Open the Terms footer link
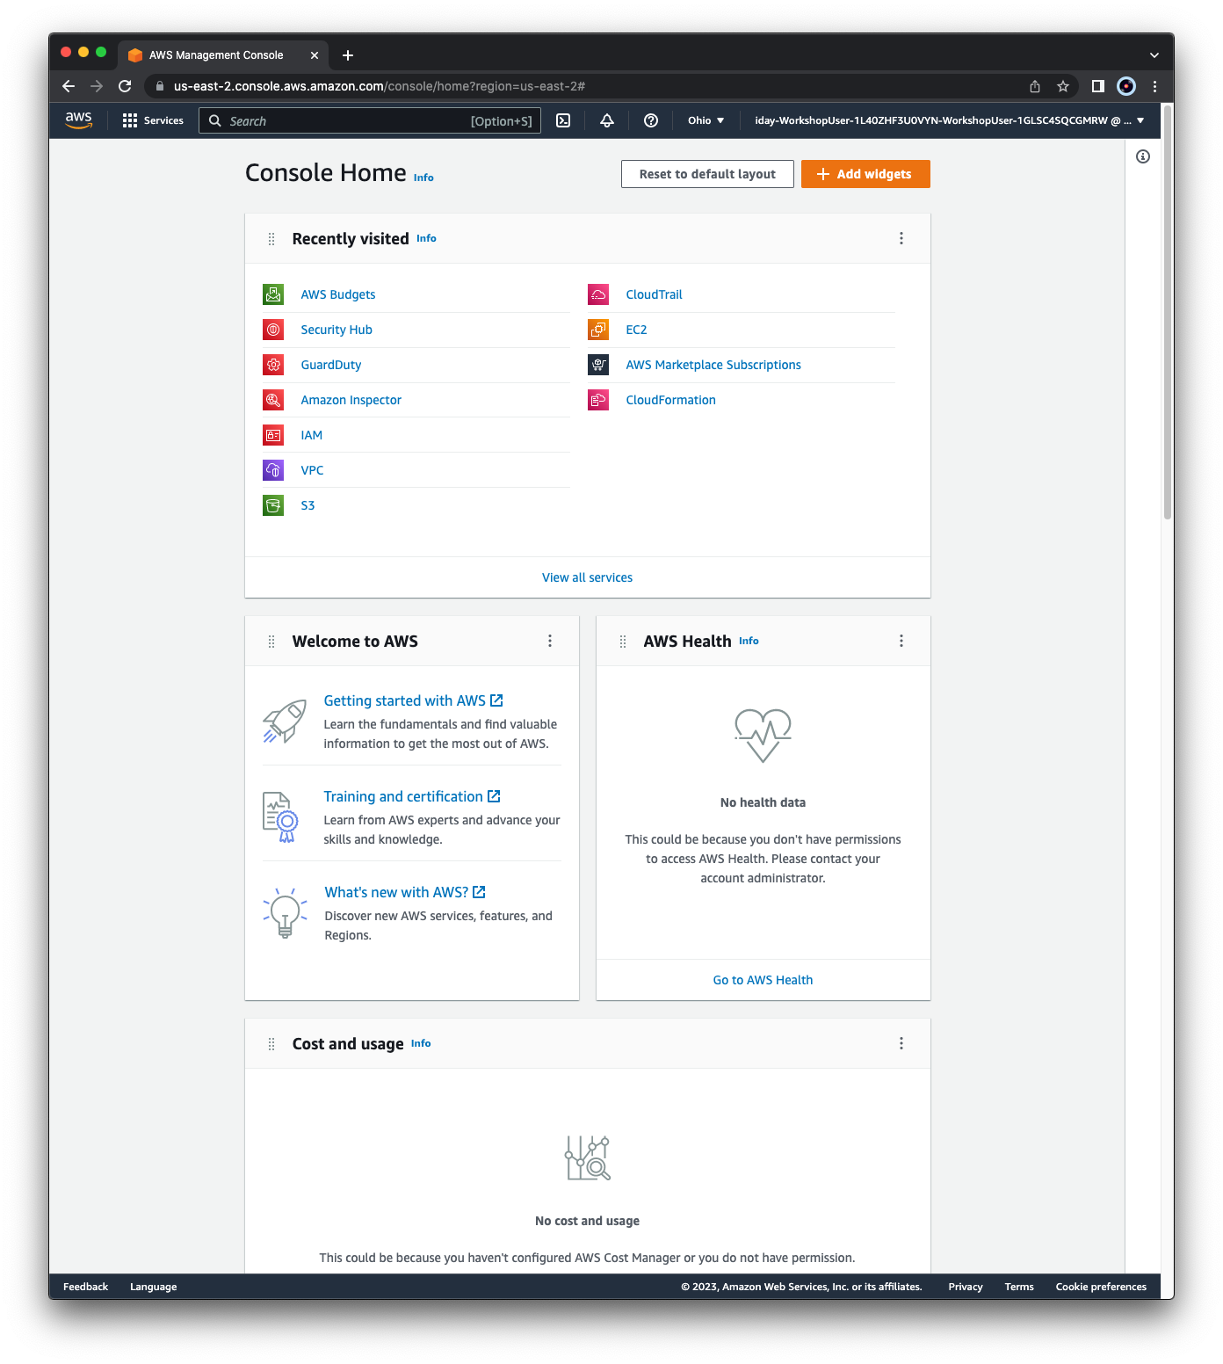Screen dimensions: 1223x1364 pyautogui.click(x=1019, y=1287)
